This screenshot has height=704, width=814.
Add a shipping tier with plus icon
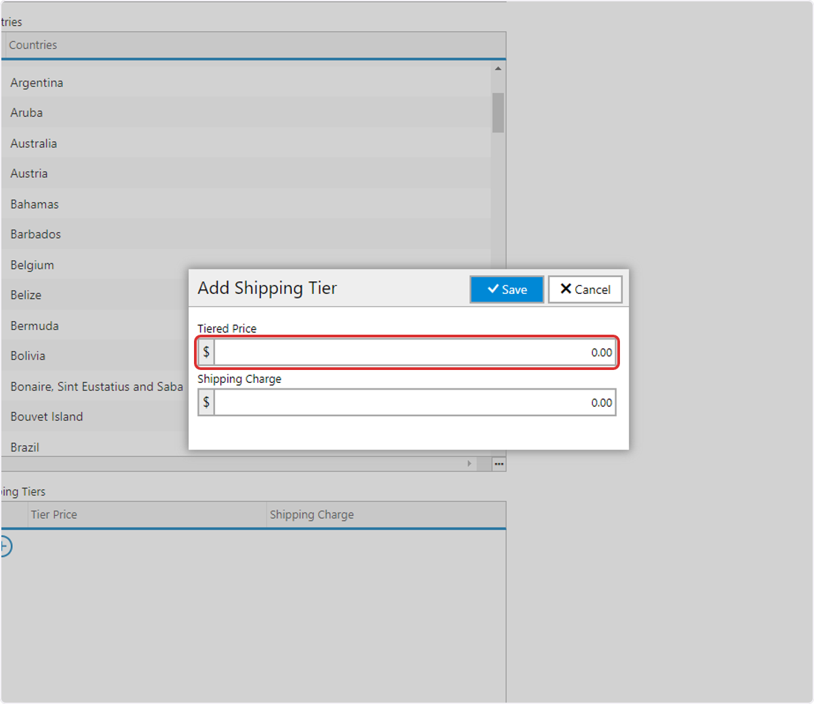(5, 546)
